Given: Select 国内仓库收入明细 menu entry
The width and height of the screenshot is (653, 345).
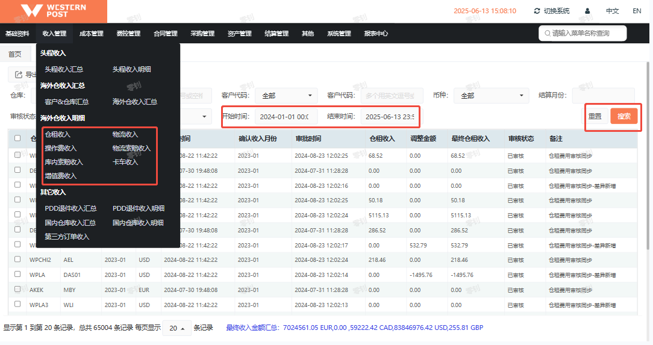Looking at the screenshot, I should pos(138,223).
